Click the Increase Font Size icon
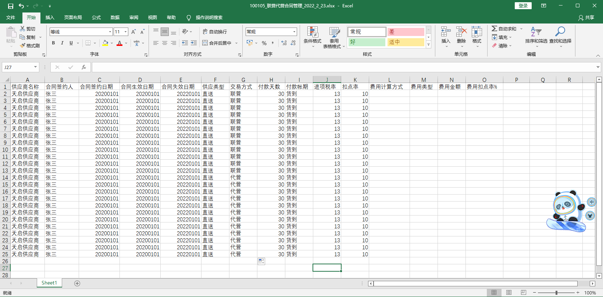Viewport: 603px width, 297px height. (x=133, y=32)
